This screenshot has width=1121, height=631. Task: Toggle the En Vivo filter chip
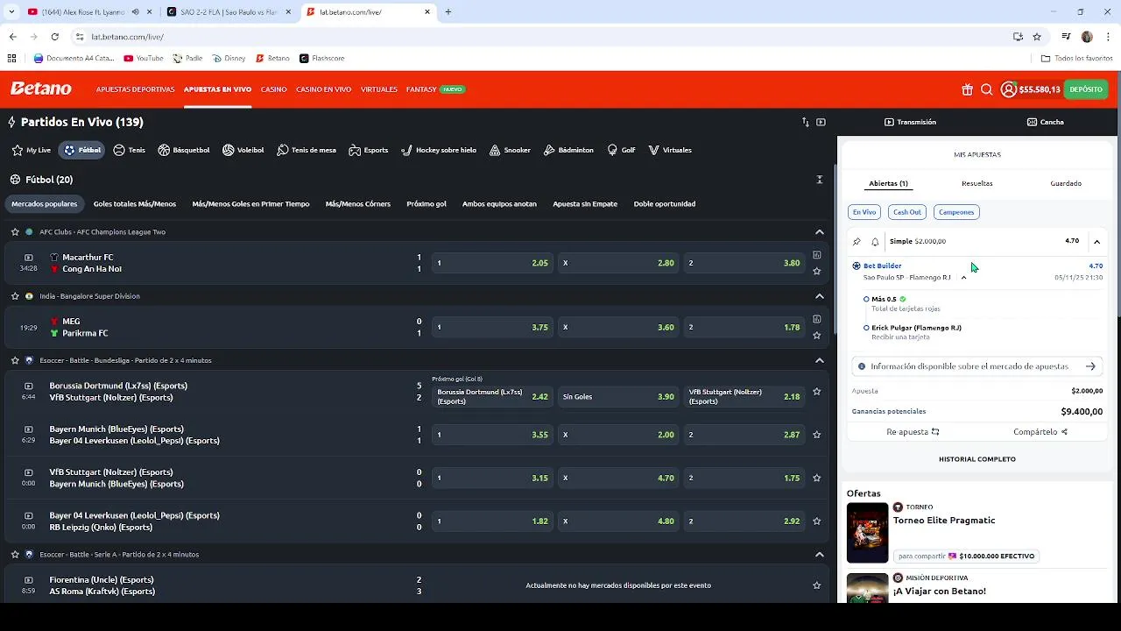864,212
